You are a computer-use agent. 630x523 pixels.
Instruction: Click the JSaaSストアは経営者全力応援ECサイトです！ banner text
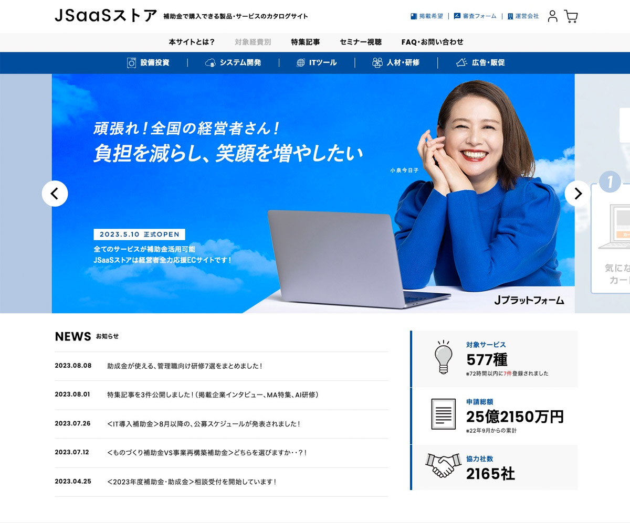pyautogui.click(x=162, y=260)
